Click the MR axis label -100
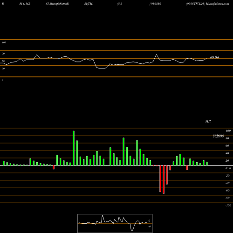The image size is (233, 233). (228, 206)
